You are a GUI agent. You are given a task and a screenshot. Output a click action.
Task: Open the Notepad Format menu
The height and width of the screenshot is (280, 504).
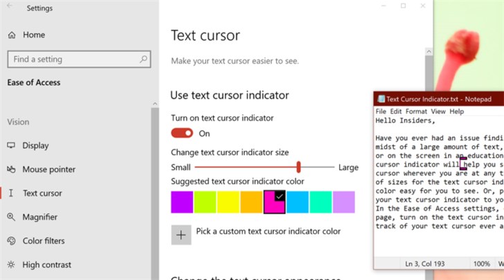(x=416, y=111)
